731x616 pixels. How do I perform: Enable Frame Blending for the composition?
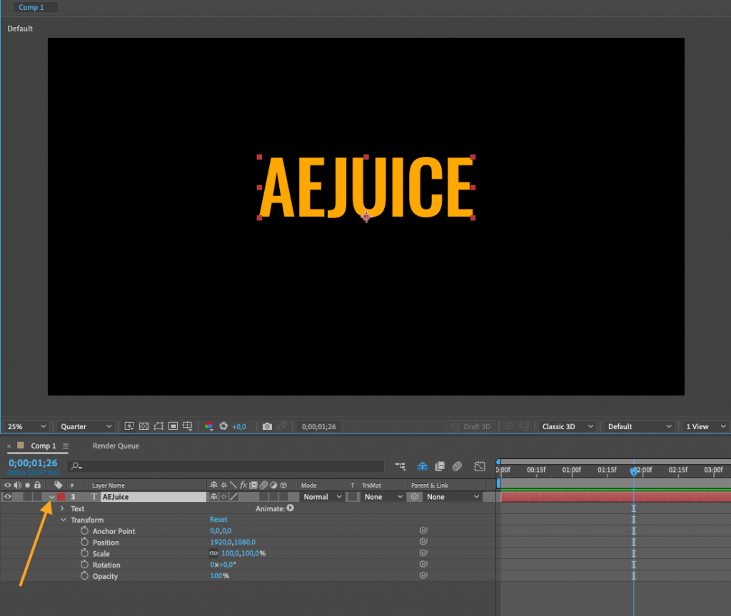439,466
